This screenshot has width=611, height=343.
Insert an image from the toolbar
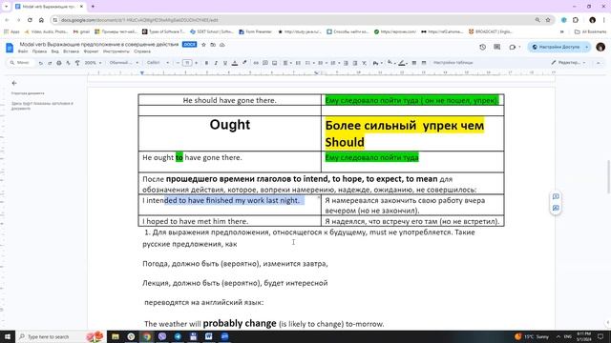[275, 63]
